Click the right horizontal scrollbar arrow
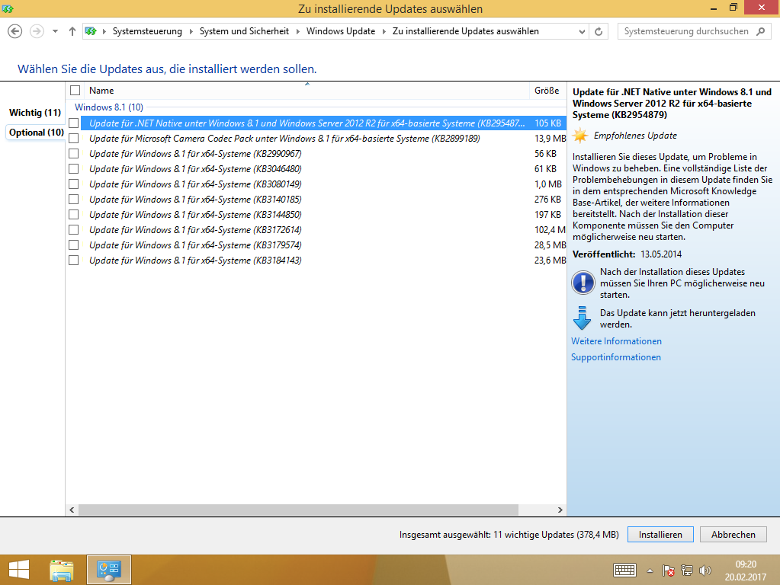 [560, 510]
